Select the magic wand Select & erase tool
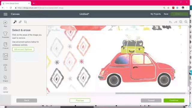Viewport: 192px width, 108px height. pos(15,22)
